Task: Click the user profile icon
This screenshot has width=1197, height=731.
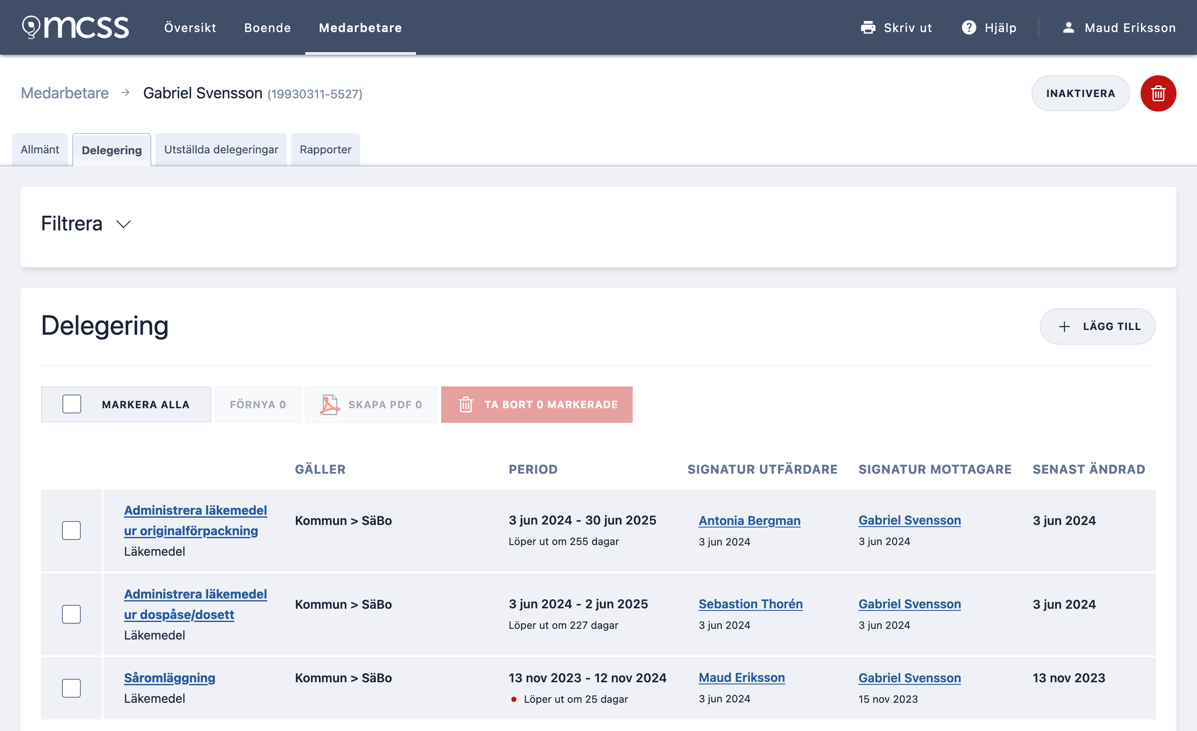Action: (1068, 28)
